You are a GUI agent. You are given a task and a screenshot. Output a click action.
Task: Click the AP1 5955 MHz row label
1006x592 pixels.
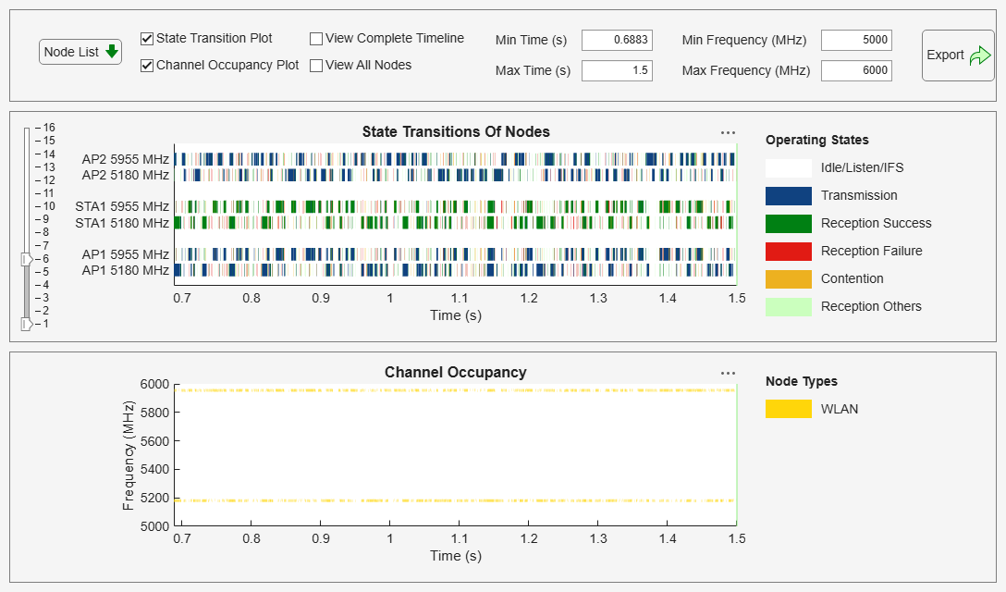coord(125,255)
